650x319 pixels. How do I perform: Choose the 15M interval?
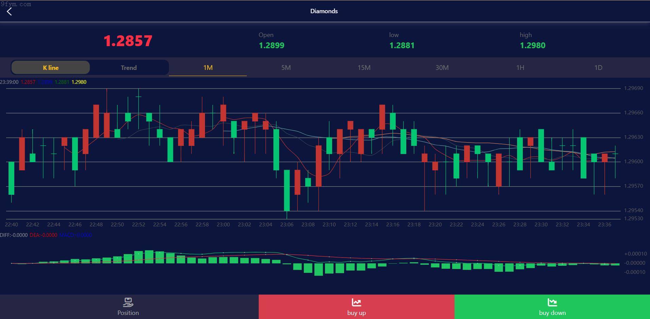(x=364, y=68)
